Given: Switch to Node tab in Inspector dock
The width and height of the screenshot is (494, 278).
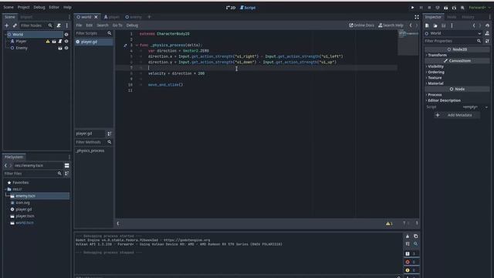Looking at the screenshot, I should pos(452,17).
